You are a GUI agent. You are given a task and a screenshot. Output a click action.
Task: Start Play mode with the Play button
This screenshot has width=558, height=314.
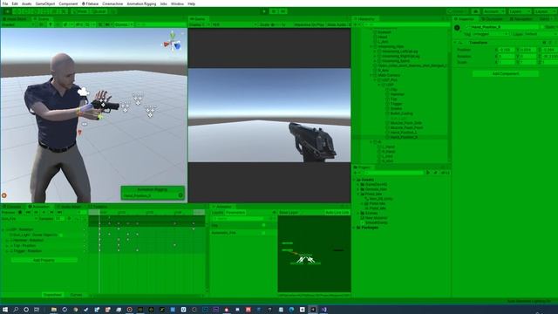click(x=264, y=11)
